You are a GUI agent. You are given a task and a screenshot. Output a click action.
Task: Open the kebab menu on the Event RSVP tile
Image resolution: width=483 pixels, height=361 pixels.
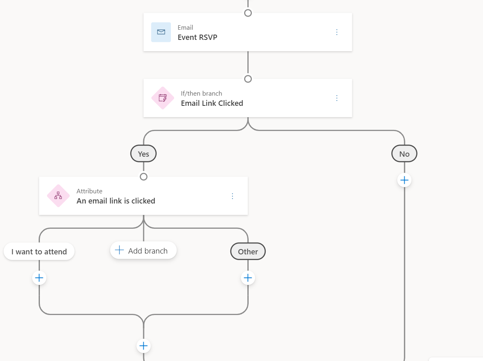point(337,32)
